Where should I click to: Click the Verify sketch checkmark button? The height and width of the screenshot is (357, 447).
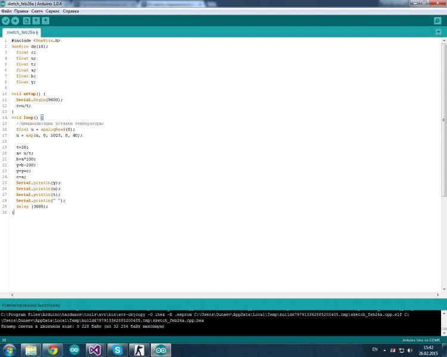pyautogui.click(x=6, y=21)
